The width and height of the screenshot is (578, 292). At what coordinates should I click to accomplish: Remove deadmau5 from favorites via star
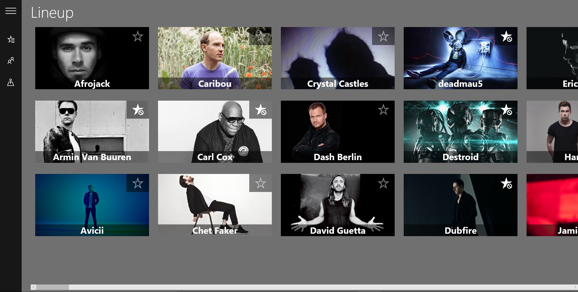(x=506, y=36)
